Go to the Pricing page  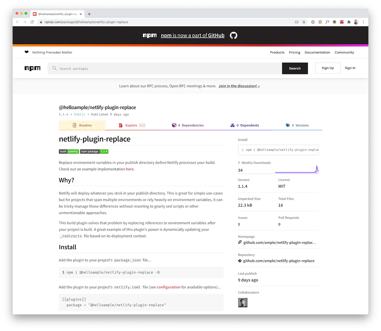tap(295, 52)
